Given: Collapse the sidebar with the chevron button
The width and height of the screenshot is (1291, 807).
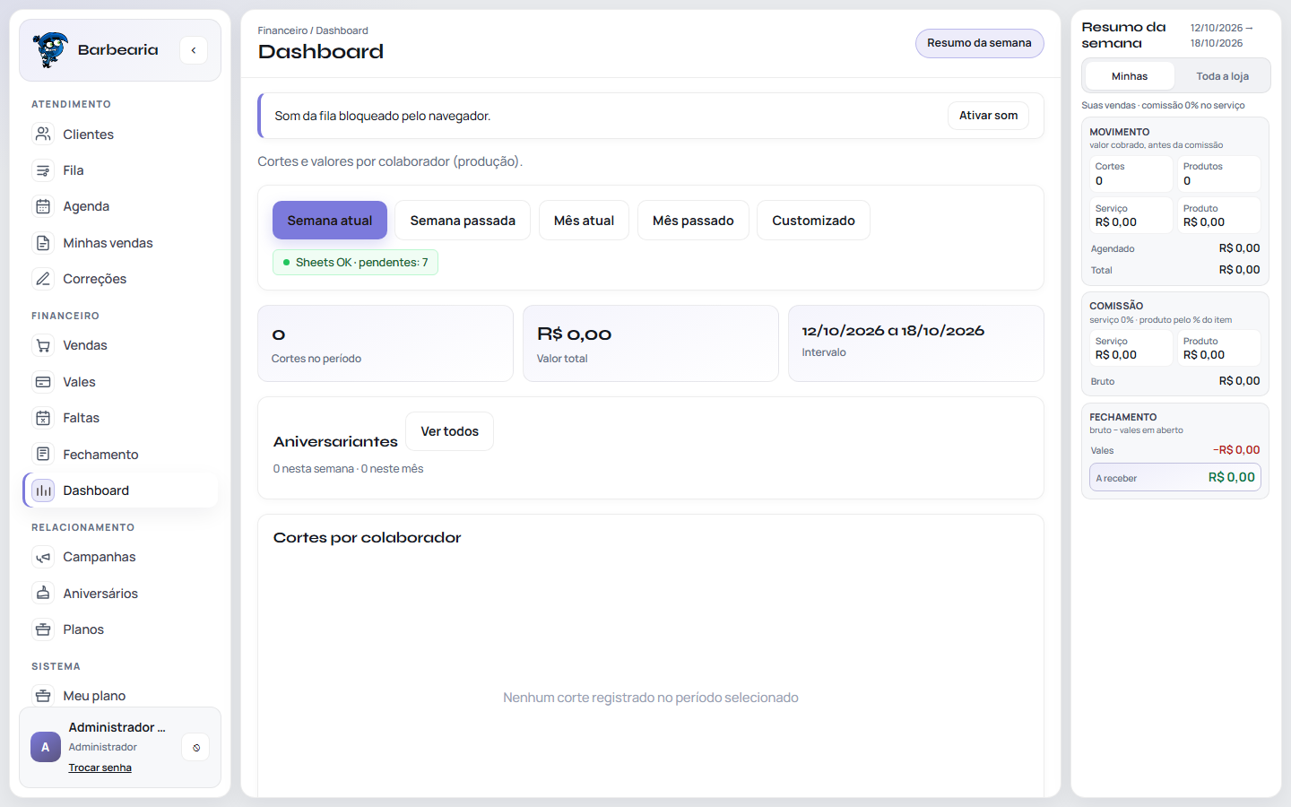Looking at the screenshot, I should click(194, 50).
